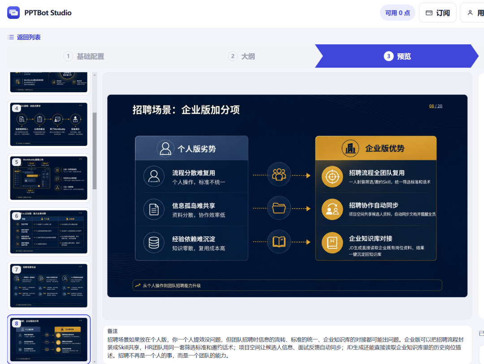484x364 pixels.
Task: Click the user icon beside 流程分散难复用
Action: (154, 176)
